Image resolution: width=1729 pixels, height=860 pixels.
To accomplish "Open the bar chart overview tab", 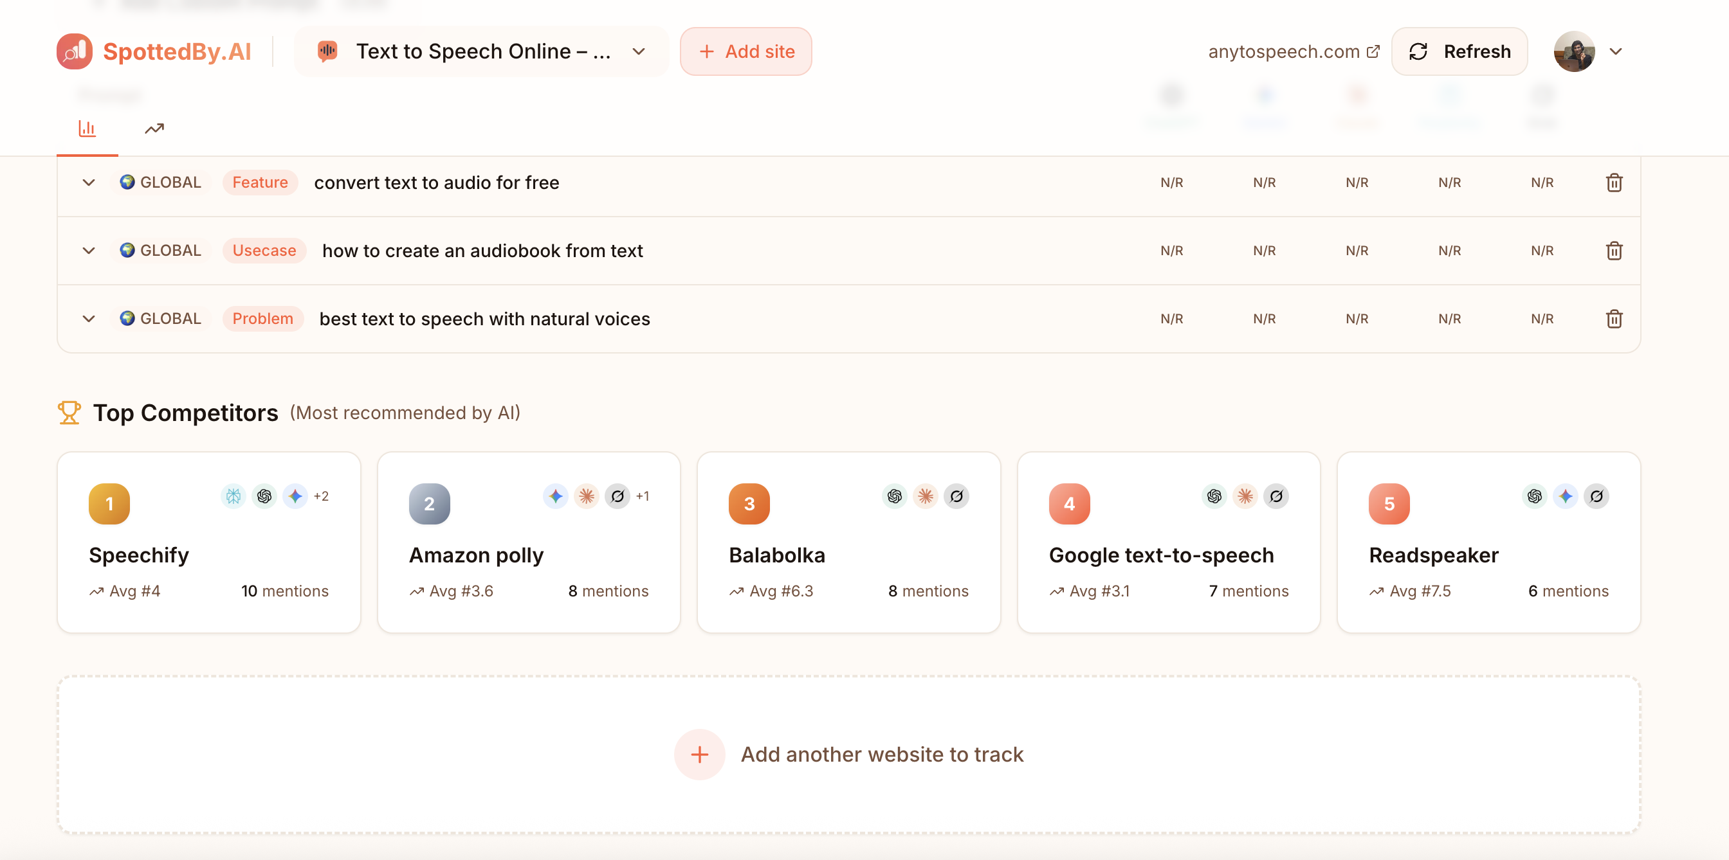I will pos(87,128).
